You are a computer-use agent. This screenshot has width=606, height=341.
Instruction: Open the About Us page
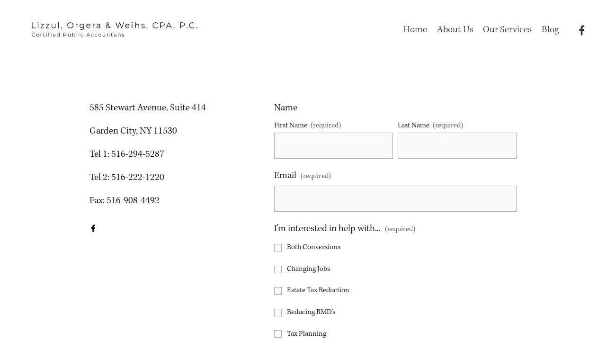tap(455, 29)
